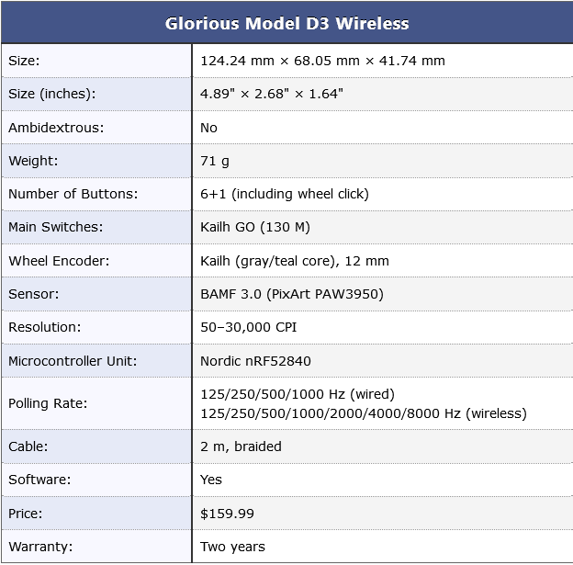Click the 'Weight:' label
The height and width of the screenshot is (565, 573).
point(33,161)
